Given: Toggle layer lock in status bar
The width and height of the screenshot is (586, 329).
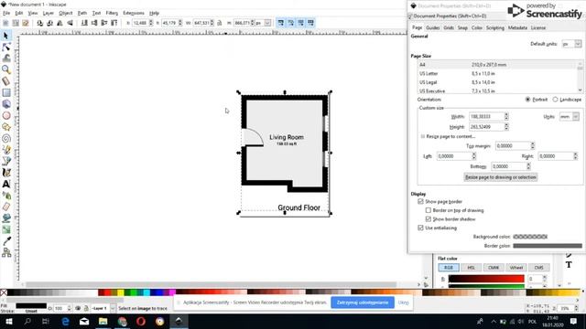Looking at the screenshot, I should click(86, 309).
